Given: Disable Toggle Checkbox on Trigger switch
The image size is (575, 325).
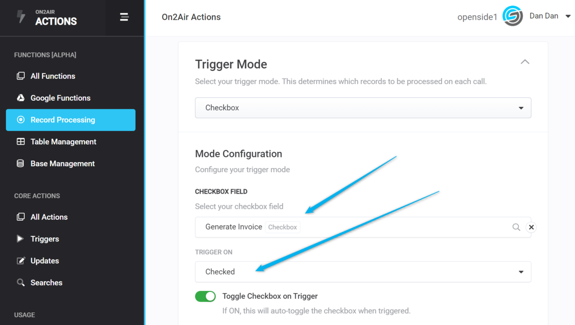Looking at the screenshot, I should (x=205, y=296).
